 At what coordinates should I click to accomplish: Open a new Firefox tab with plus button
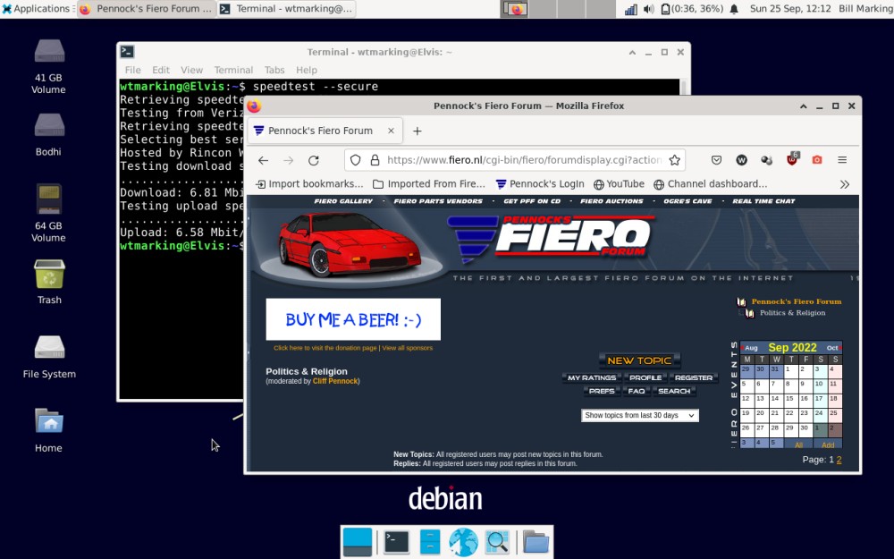coord(417,131)
